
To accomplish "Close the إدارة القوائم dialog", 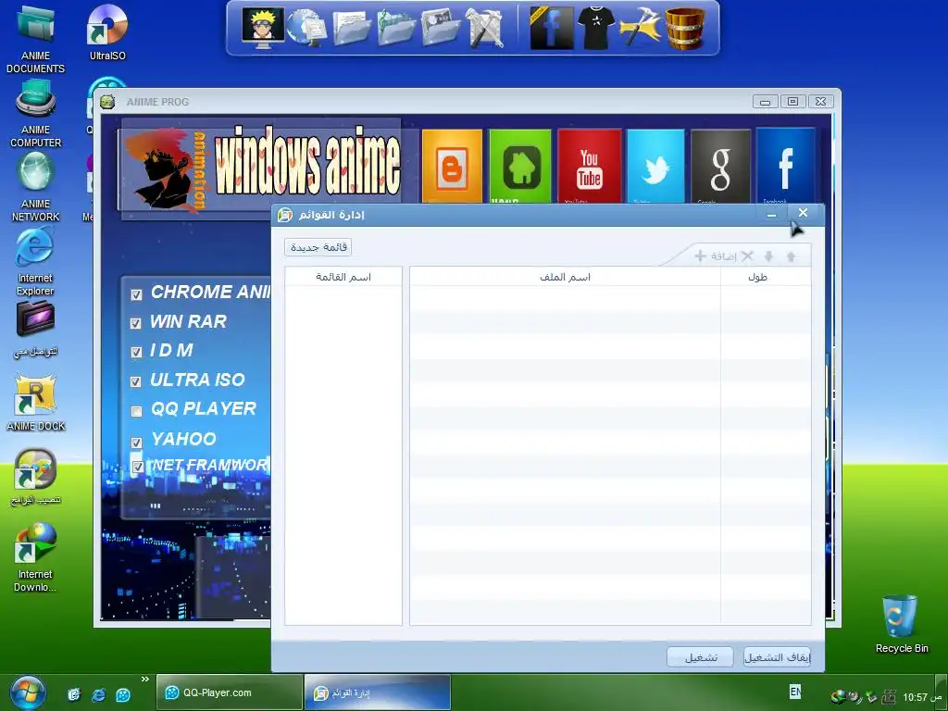I will pos(803,213).
